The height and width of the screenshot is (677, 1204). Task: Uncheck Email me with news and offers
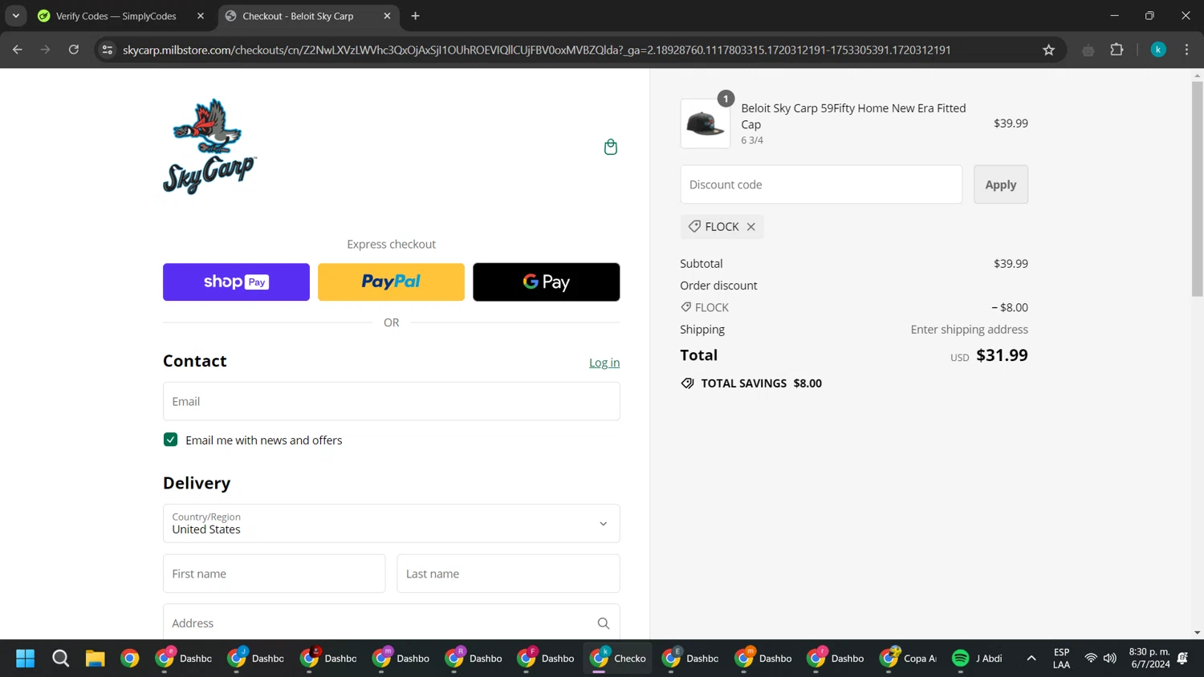(x=170, y=440)
